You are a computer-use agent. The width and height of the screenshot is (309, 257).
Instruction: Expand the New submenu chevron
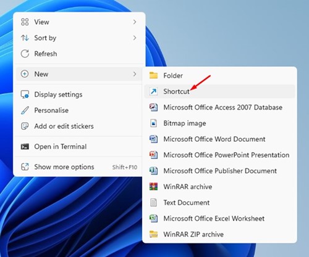135,74
